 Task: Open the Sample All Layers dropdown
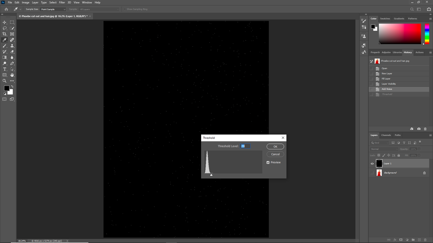(99, 9)
